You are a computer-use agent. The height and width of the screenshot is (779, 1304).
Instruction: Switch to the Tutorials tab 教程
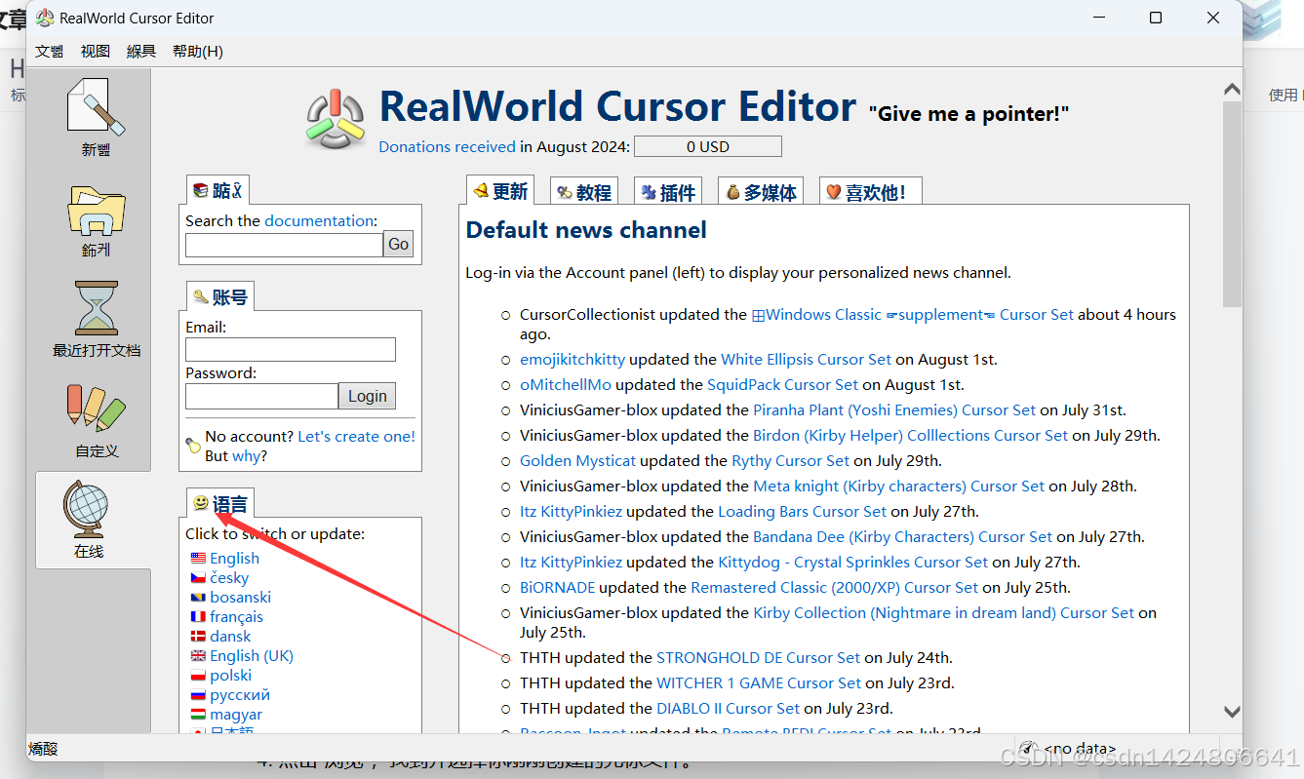pyautogui.click(x=584, y=192)
